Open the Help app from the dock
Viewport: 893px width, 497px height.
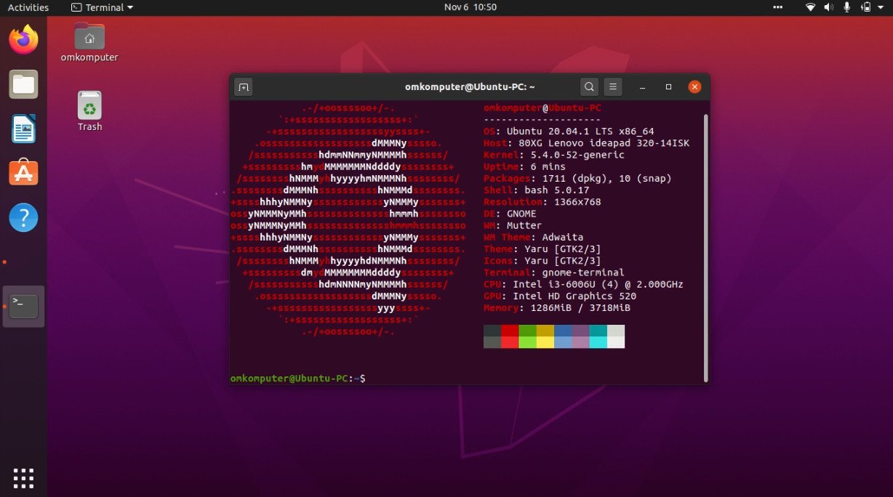click(23, 217)
